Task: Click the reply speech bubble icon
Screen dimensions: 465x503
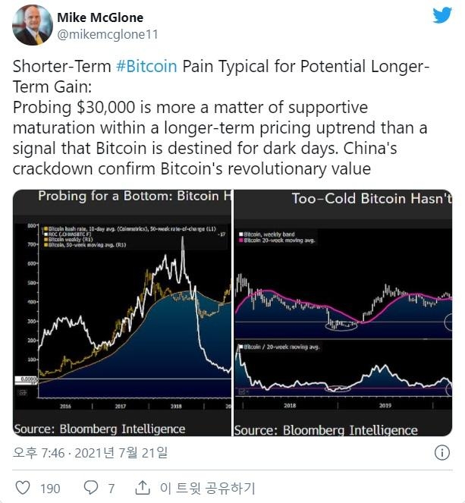Action: click(x=91, y=487)
